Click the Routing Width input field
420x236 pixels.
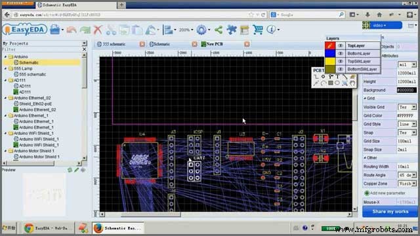point(407,167)
